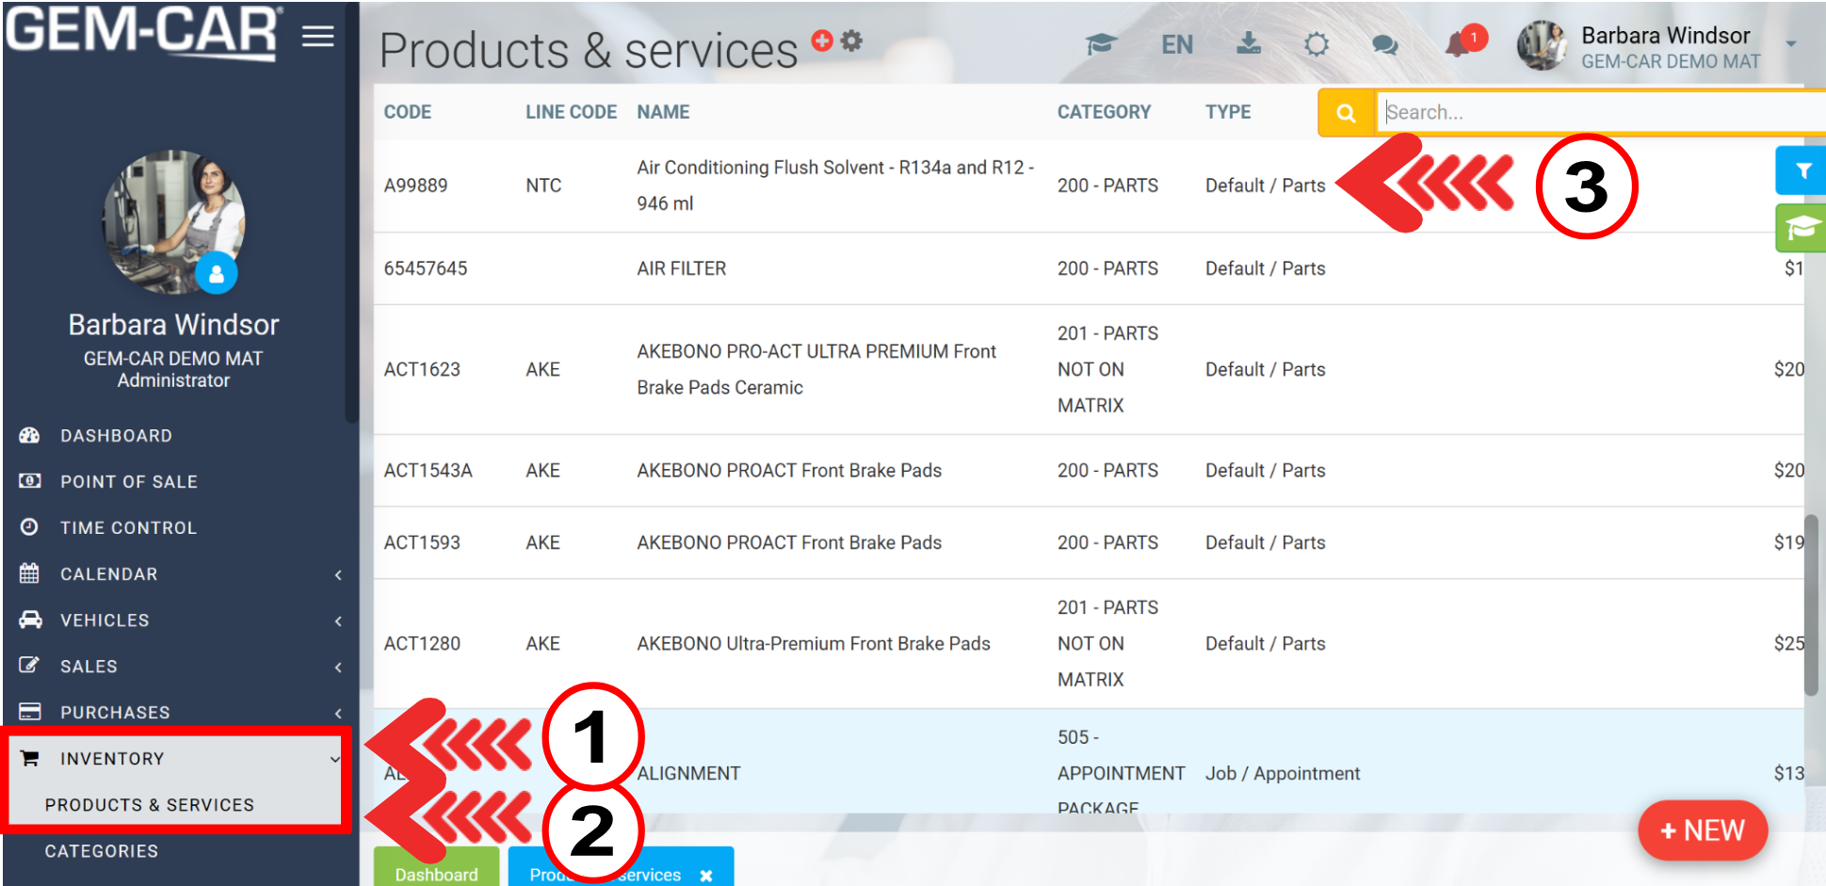Click the + NEW button

1702,830
